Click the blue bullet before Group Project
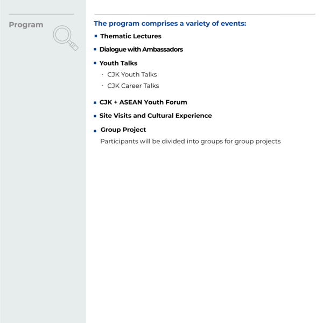 pyautogui.click(x=95, y=130)
